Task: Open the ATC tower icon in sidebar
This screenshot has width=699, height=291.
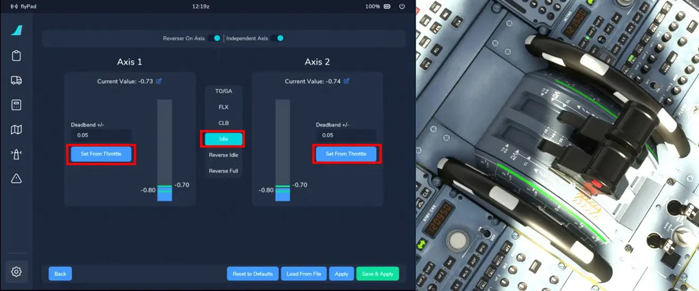Action: click(x=16, y=154)
